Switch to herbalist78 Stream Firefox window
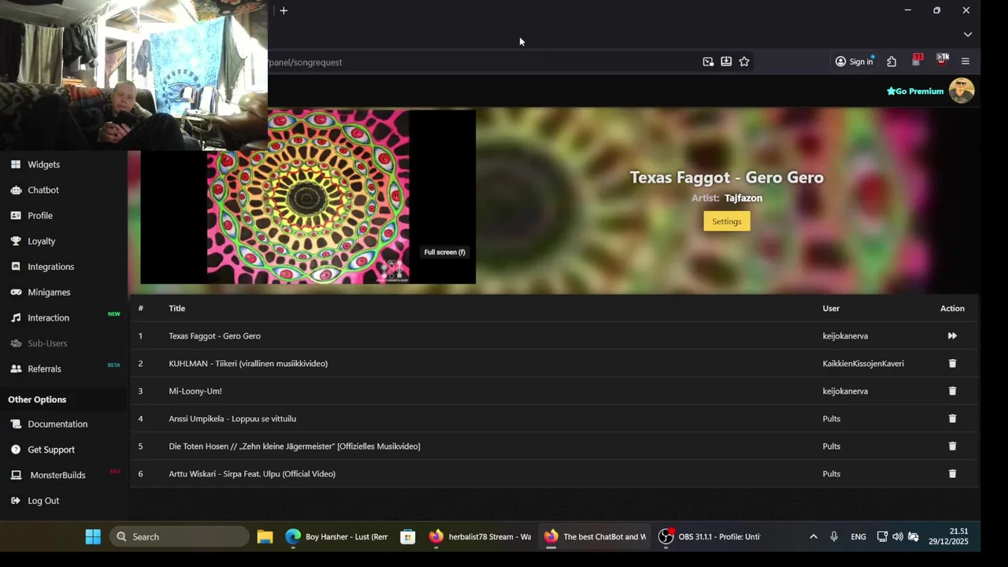The width and height of the screenshot is (1008, 567). (x=480, y=537)
